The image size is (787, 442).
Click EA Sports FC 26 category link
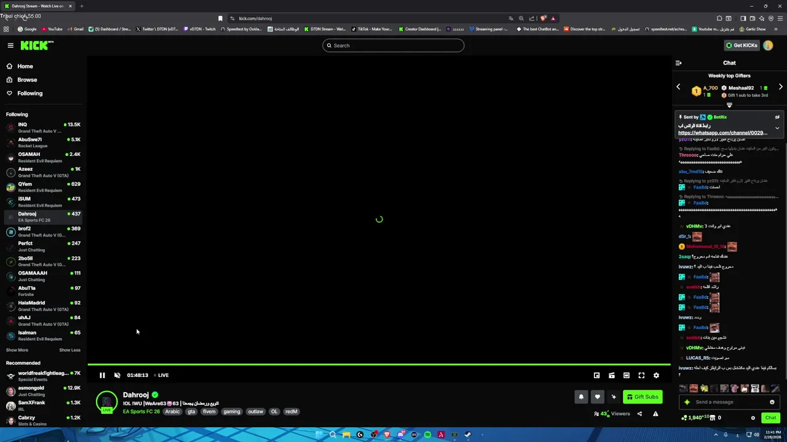141,411
